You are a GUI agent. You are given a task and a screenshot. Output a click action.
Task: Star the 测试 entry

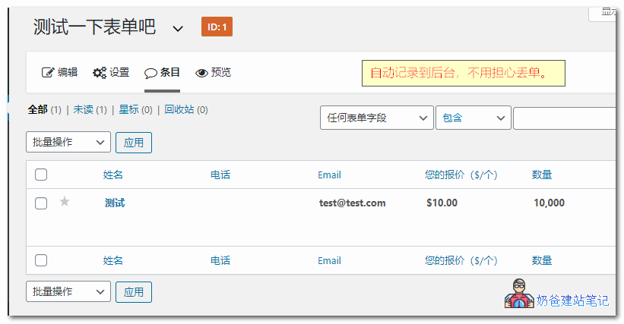pos(65,202)
